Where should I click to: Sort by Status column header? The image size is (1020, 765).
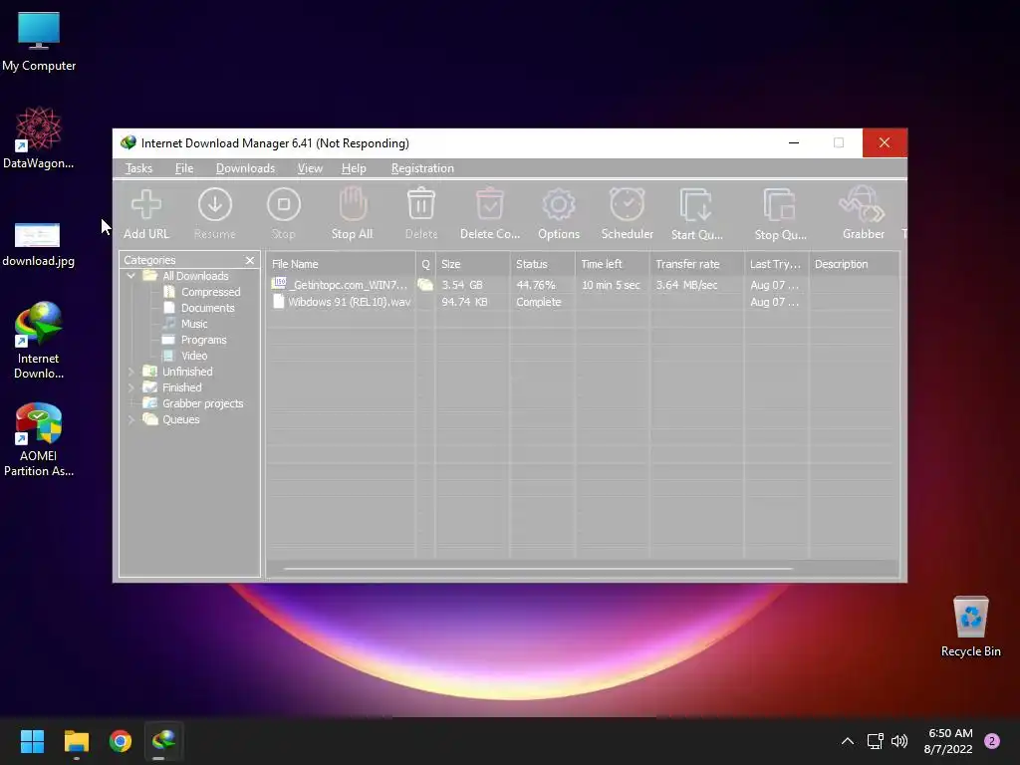click(543, 264)
